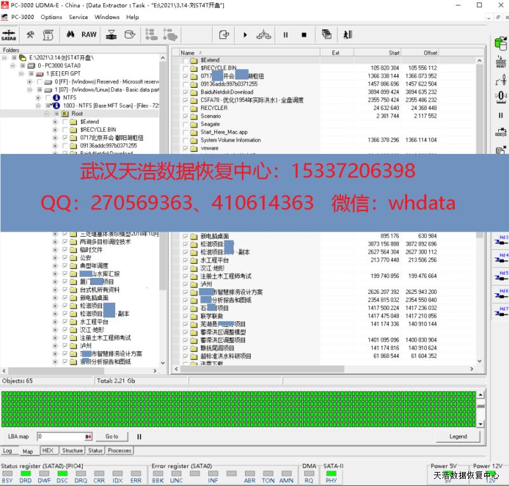Viewport: 509px width, 486px height.
Task: Check the BaiduNetdiskDownload folder checkbox in list
Action: [186, 92]
